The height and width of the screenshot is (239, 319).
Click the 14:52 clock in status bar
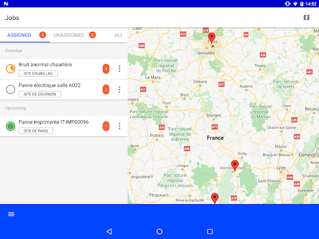coord(311,4)
